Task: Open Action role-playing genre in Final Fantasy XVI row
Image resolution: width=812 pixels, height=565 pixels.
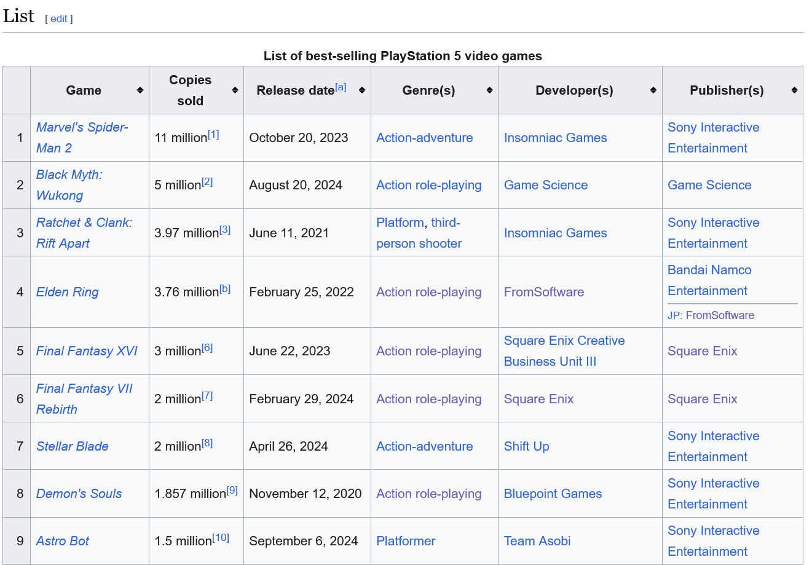Action: (429, 351)
